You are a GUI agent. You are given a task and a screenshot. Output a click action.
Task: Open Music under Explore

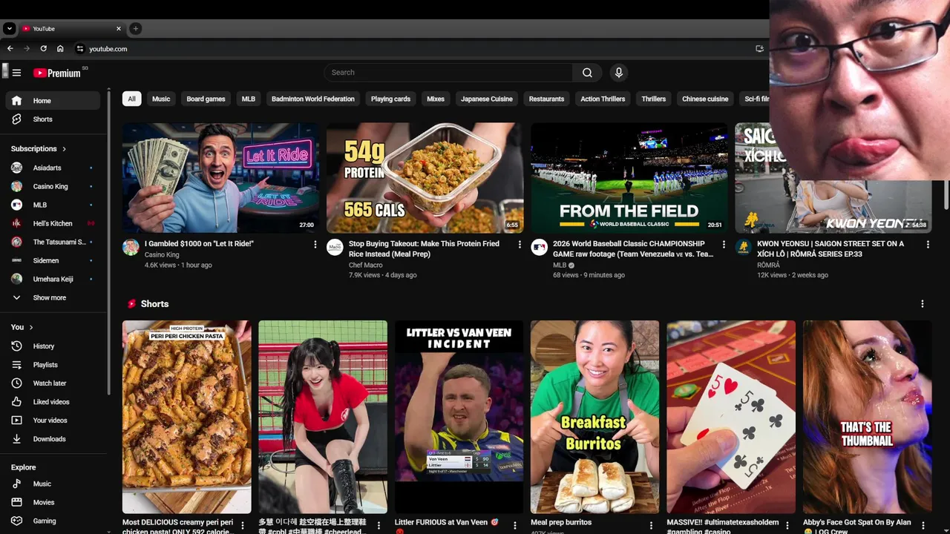coord(52,484)
